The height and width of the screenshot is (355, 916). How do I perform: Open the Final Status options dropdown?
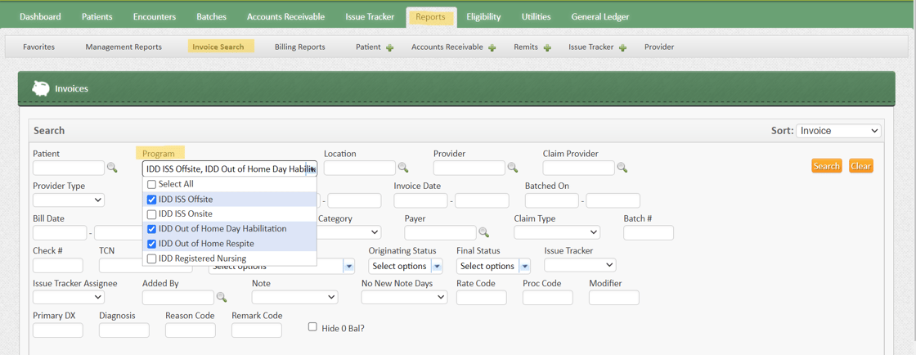click(x=494, y=266)
